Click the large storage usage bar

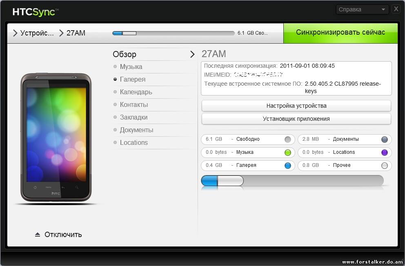click(x=292, y=181)
